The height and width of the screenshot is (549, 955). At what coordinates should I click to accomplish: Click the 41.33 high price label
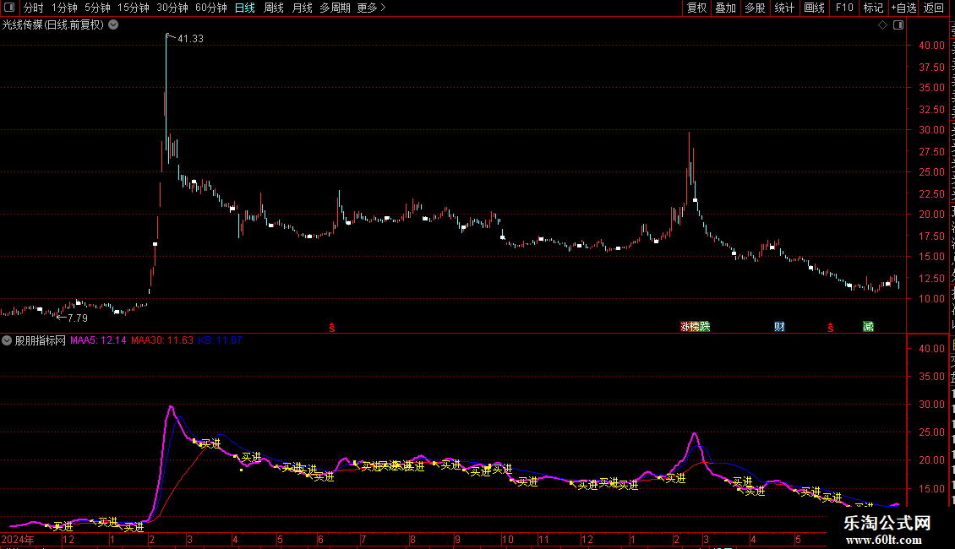(x=191, y=38)
